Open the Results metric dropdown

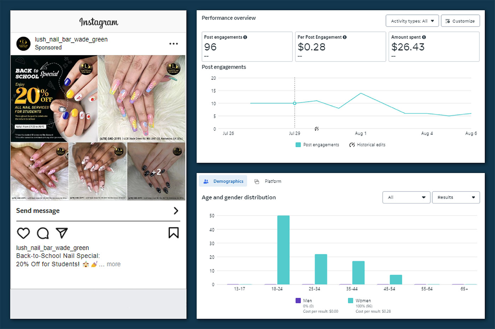click(x=455, y=197)
